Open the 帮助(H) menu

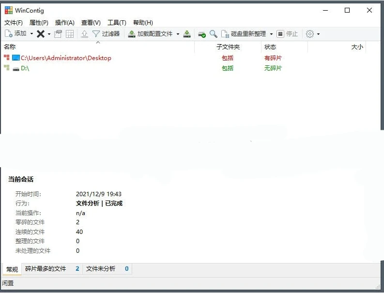pyautogui.click(x=143, y=23)
